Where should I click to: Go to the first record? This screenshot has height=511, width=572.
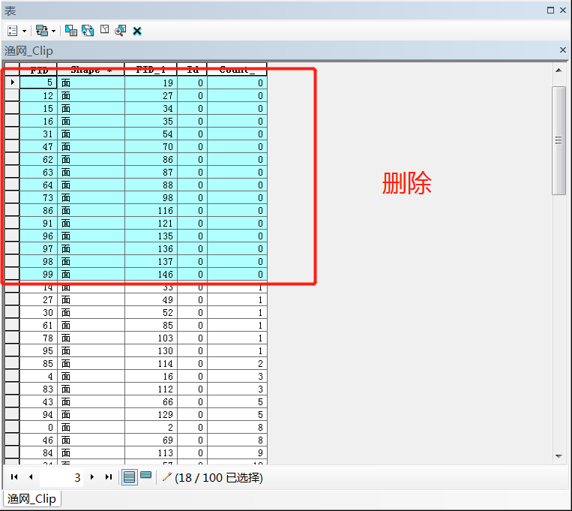pos(14,477)
